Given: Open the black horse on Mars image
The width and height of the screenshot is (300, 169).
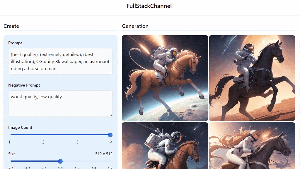Looking at the screenshot, I should click(x=252, y=78).
